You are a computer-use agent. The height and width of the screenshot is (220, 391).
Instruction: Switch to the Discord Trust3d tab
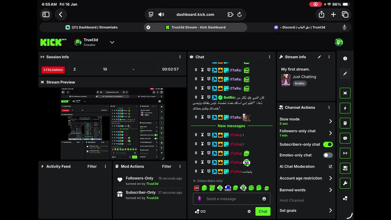(x=300, y=27)
